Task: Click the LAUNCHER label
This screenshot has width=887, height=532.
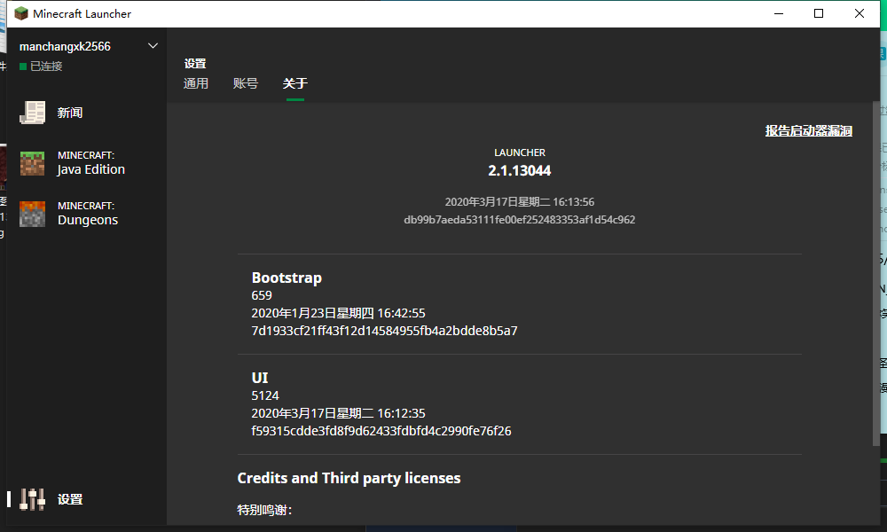Action: 519,153
